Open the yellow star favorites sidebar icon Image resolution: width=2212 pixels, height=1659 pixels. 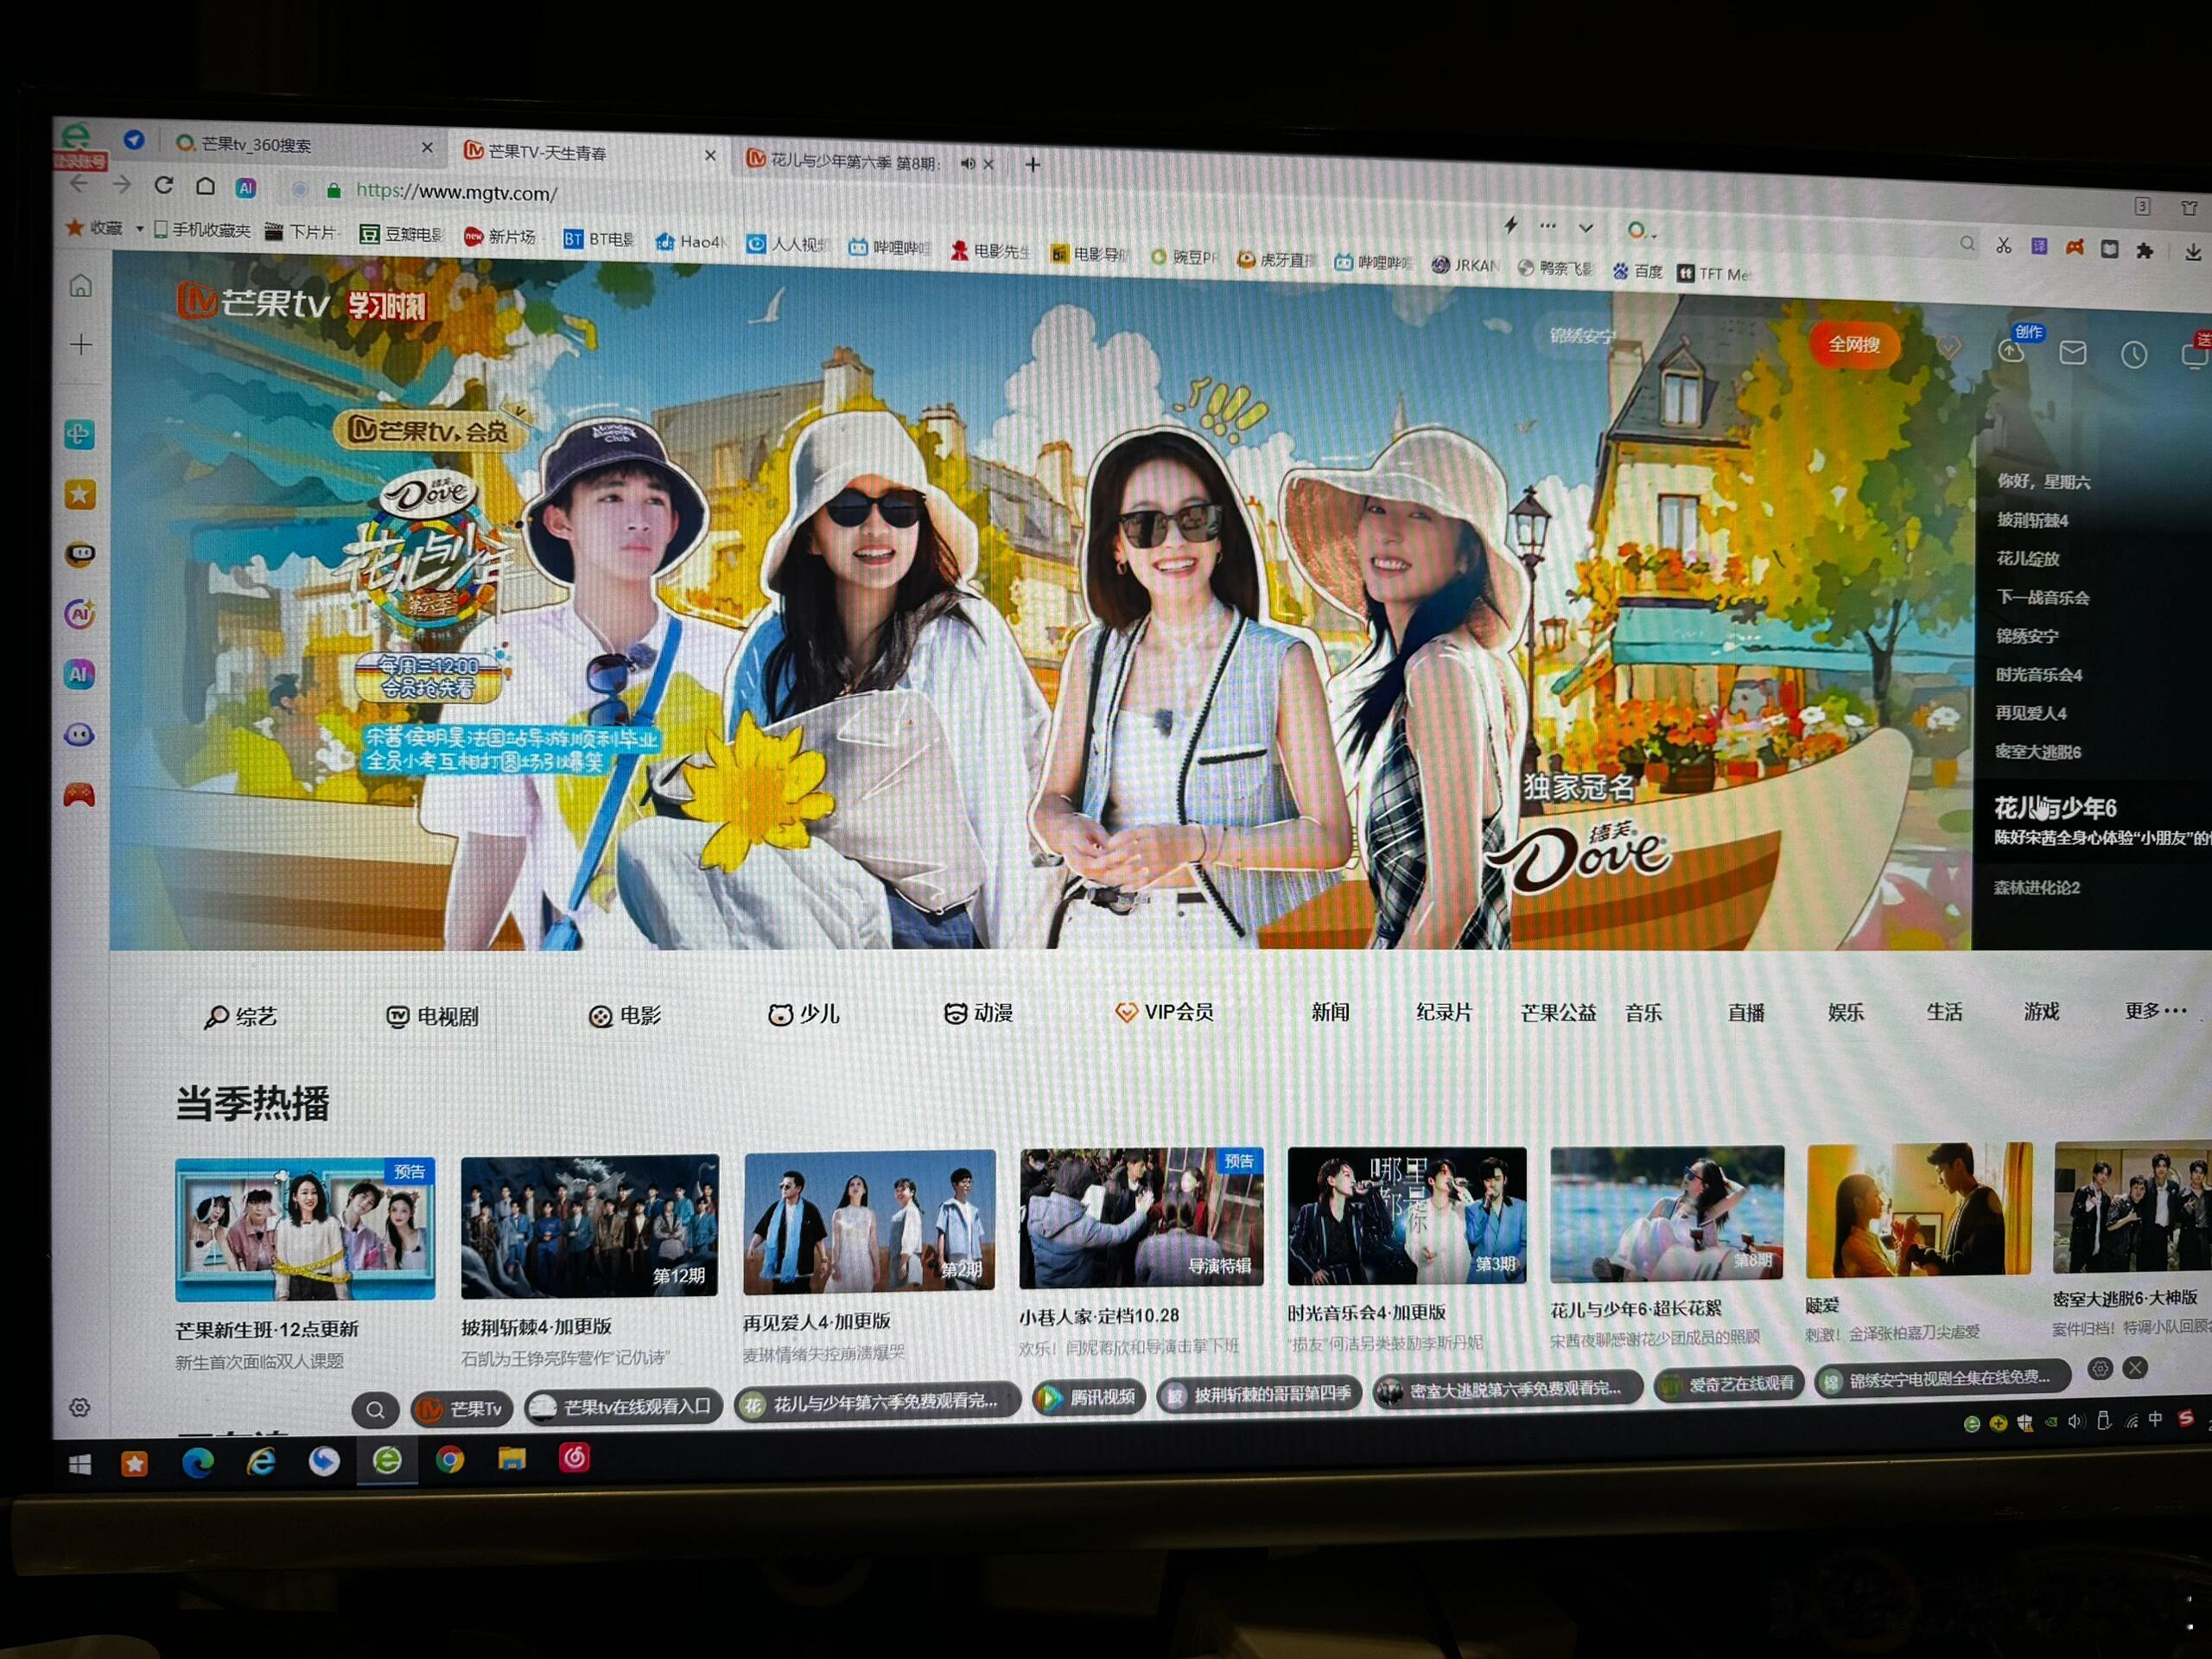[x=80, y=495]
